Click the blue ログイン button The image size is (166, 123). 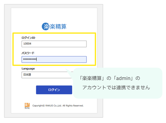click(54, 90)
